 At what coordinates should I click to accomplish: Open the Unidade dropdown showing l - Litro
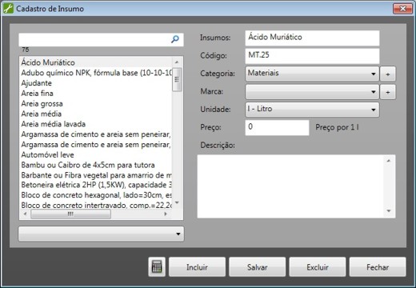pos(312,110)
